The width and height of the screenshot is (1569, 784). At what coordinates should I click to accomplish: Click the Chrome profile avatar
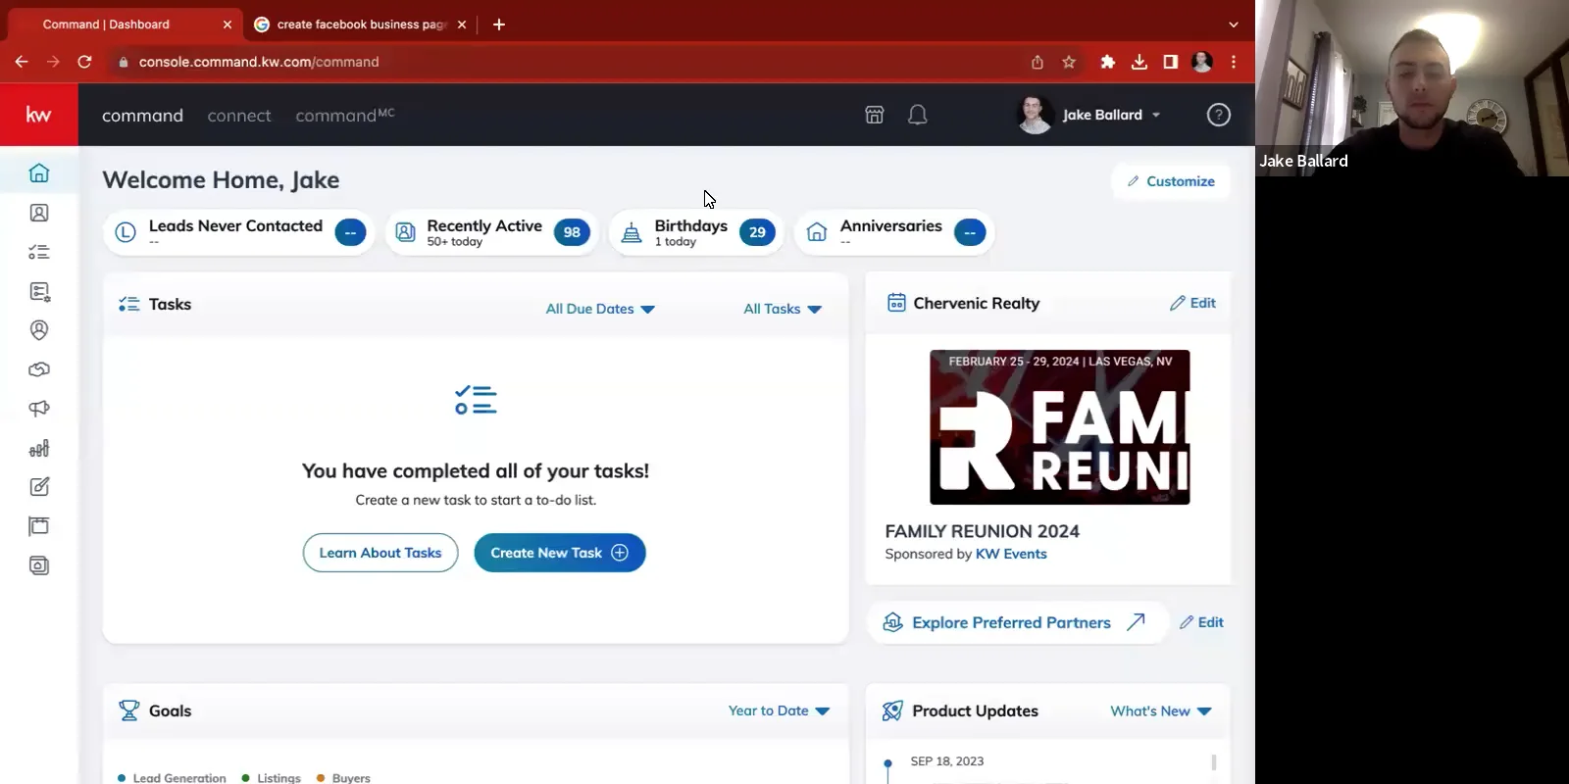[x=1202, y=62]
